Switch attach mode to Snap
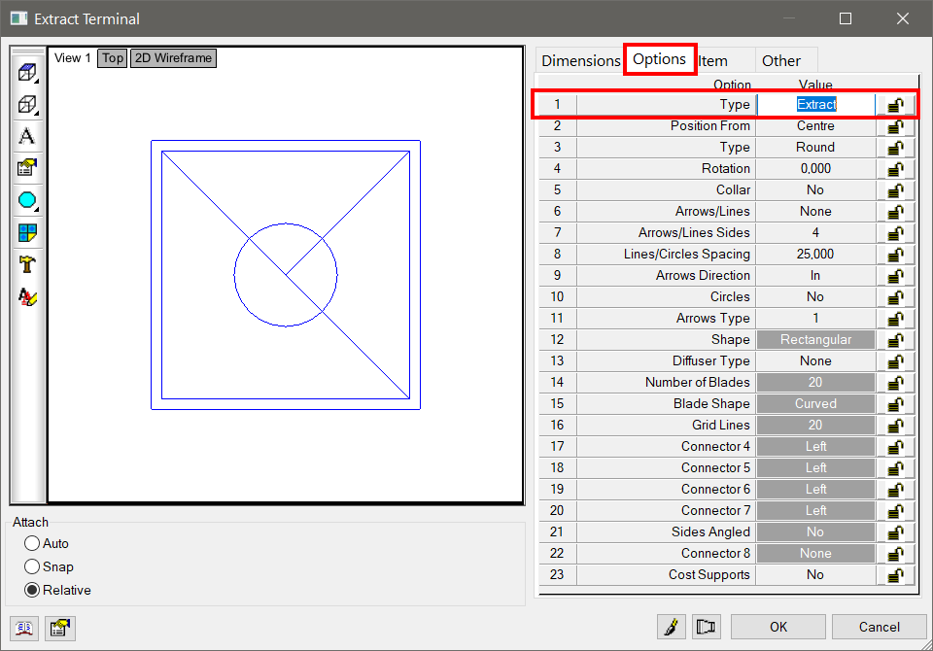The image size is (933, 651). (30, 566)
